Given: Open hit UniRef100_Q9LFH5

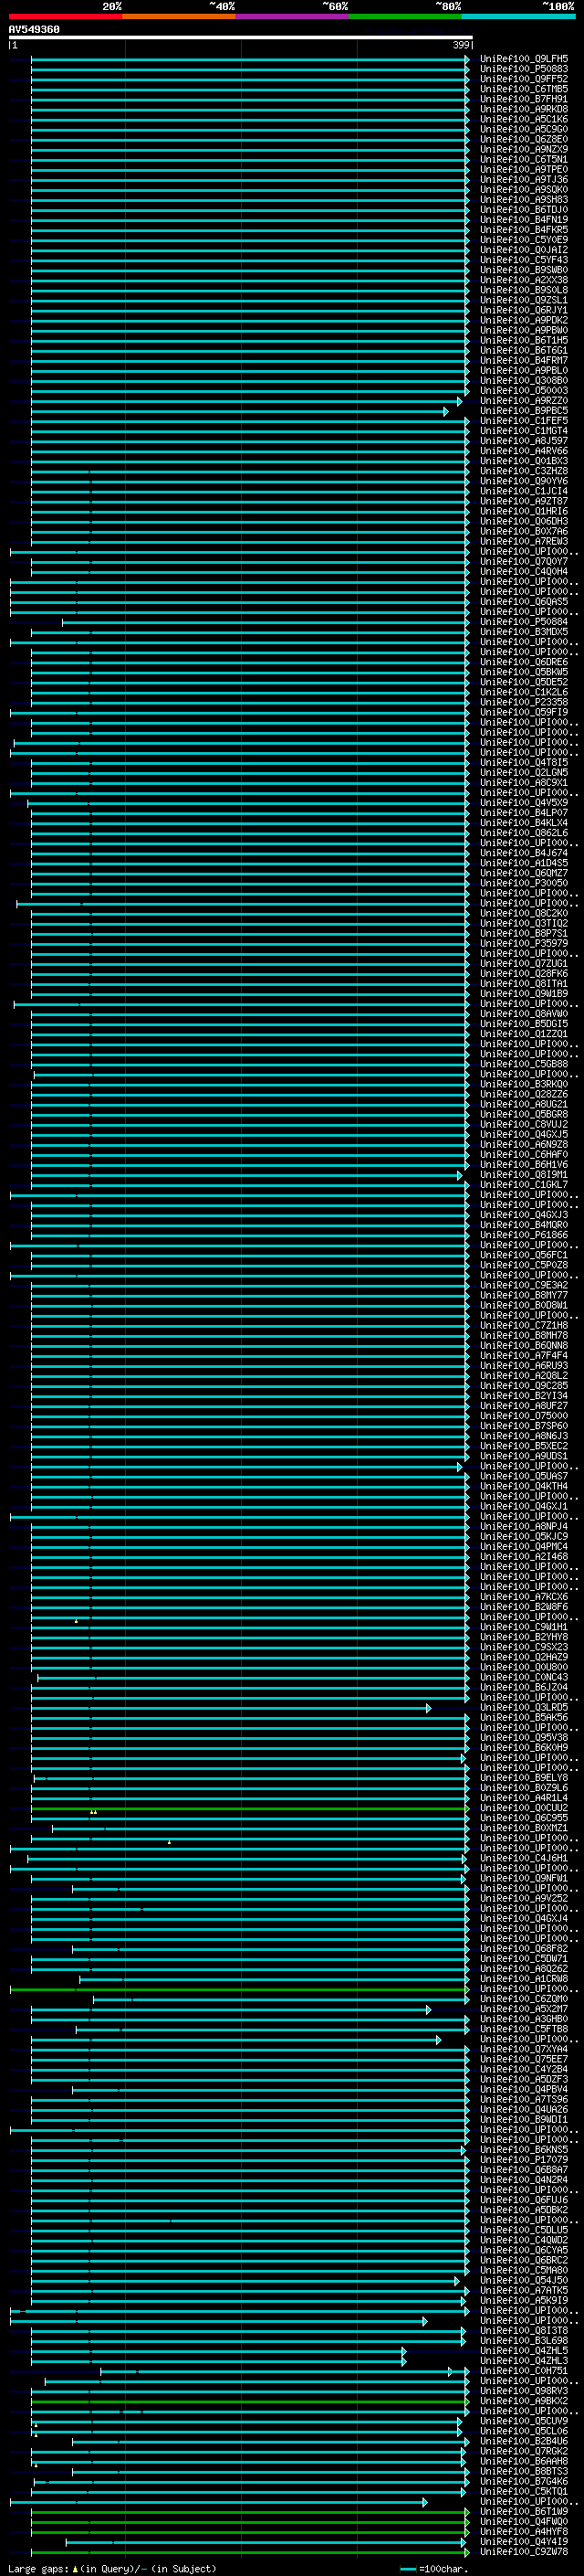Looking at the screenshot, I should coord(524,59).
